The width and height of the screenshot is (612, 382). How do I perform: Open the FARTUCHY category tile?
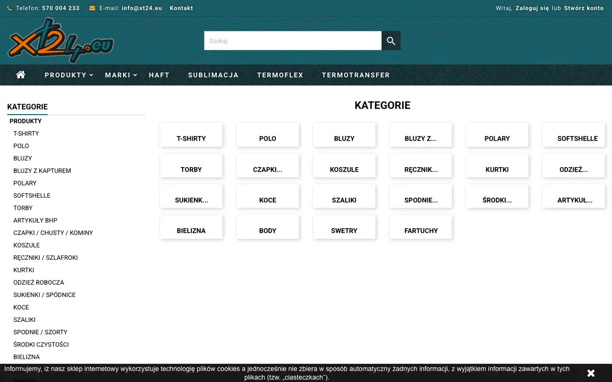point(421,227)
